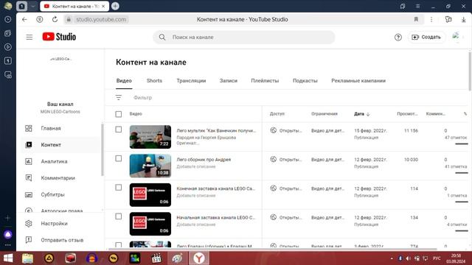Click the site lock icon in address bar
This screenshot has height=265, width=472.
point(69,19)
